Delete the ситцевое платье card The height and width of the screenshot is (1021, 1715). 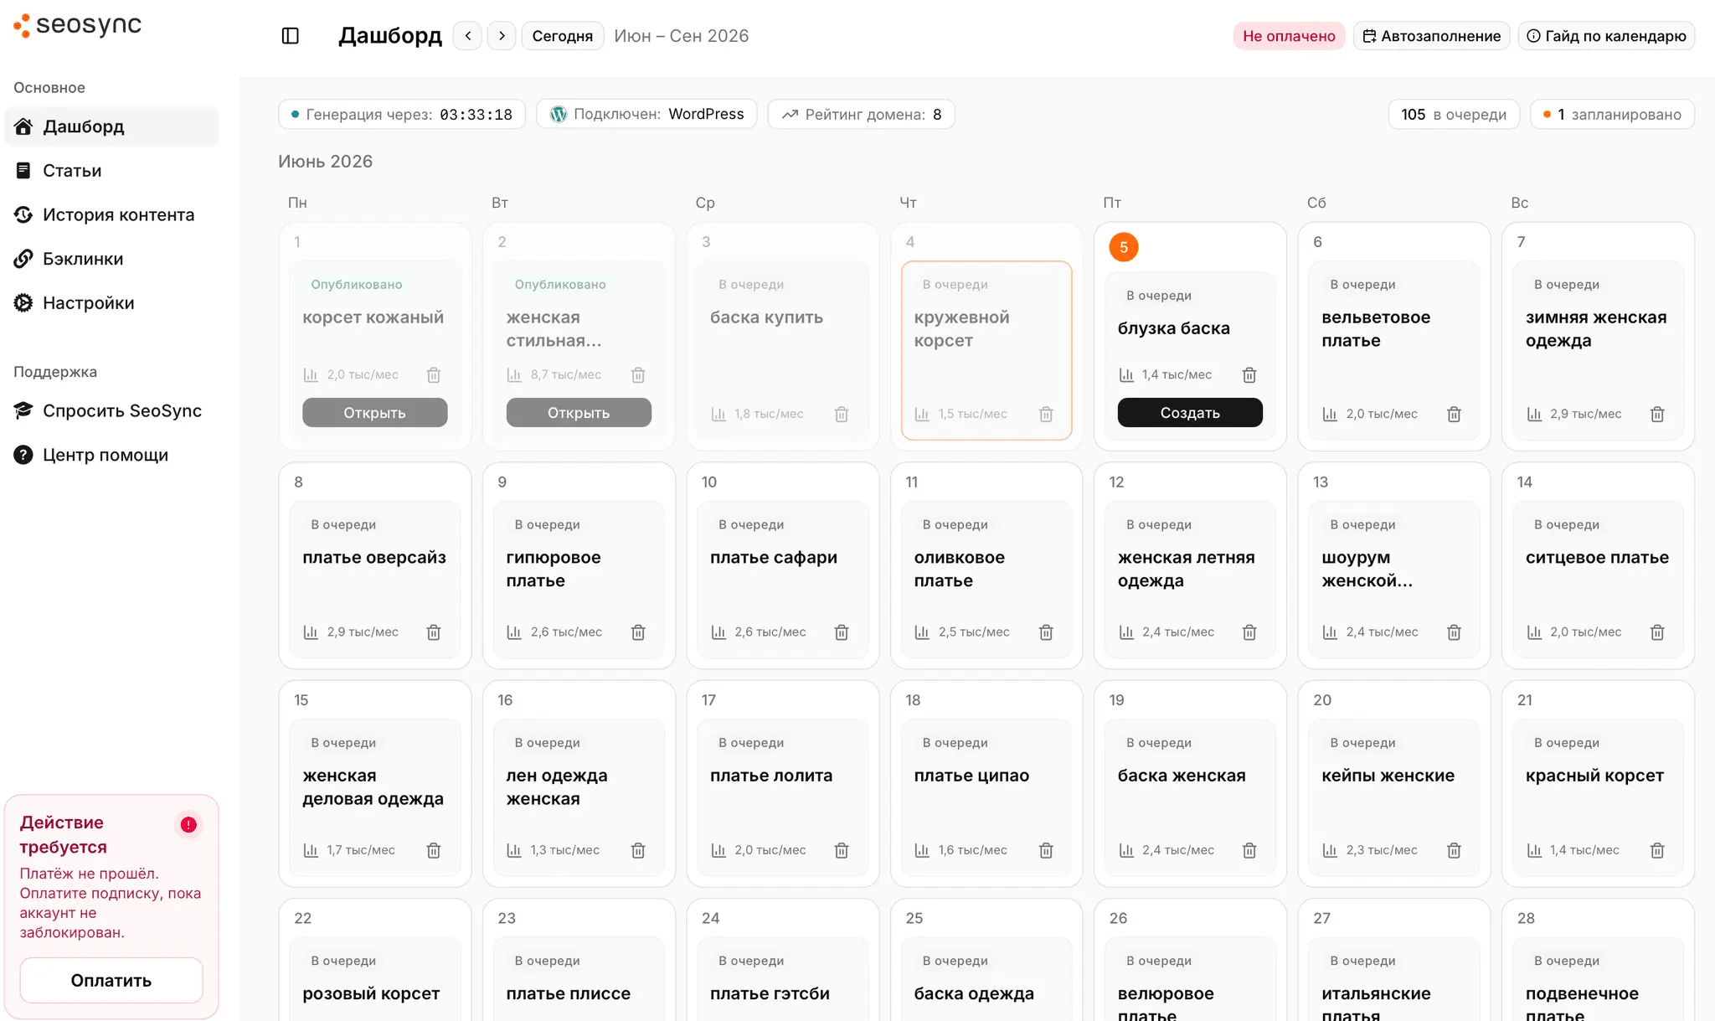(1657, 632)
